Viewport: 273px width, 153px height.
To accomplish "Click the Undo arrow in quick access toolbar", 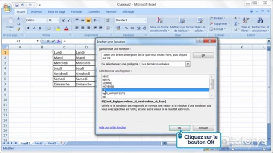I will click(23, 5).
